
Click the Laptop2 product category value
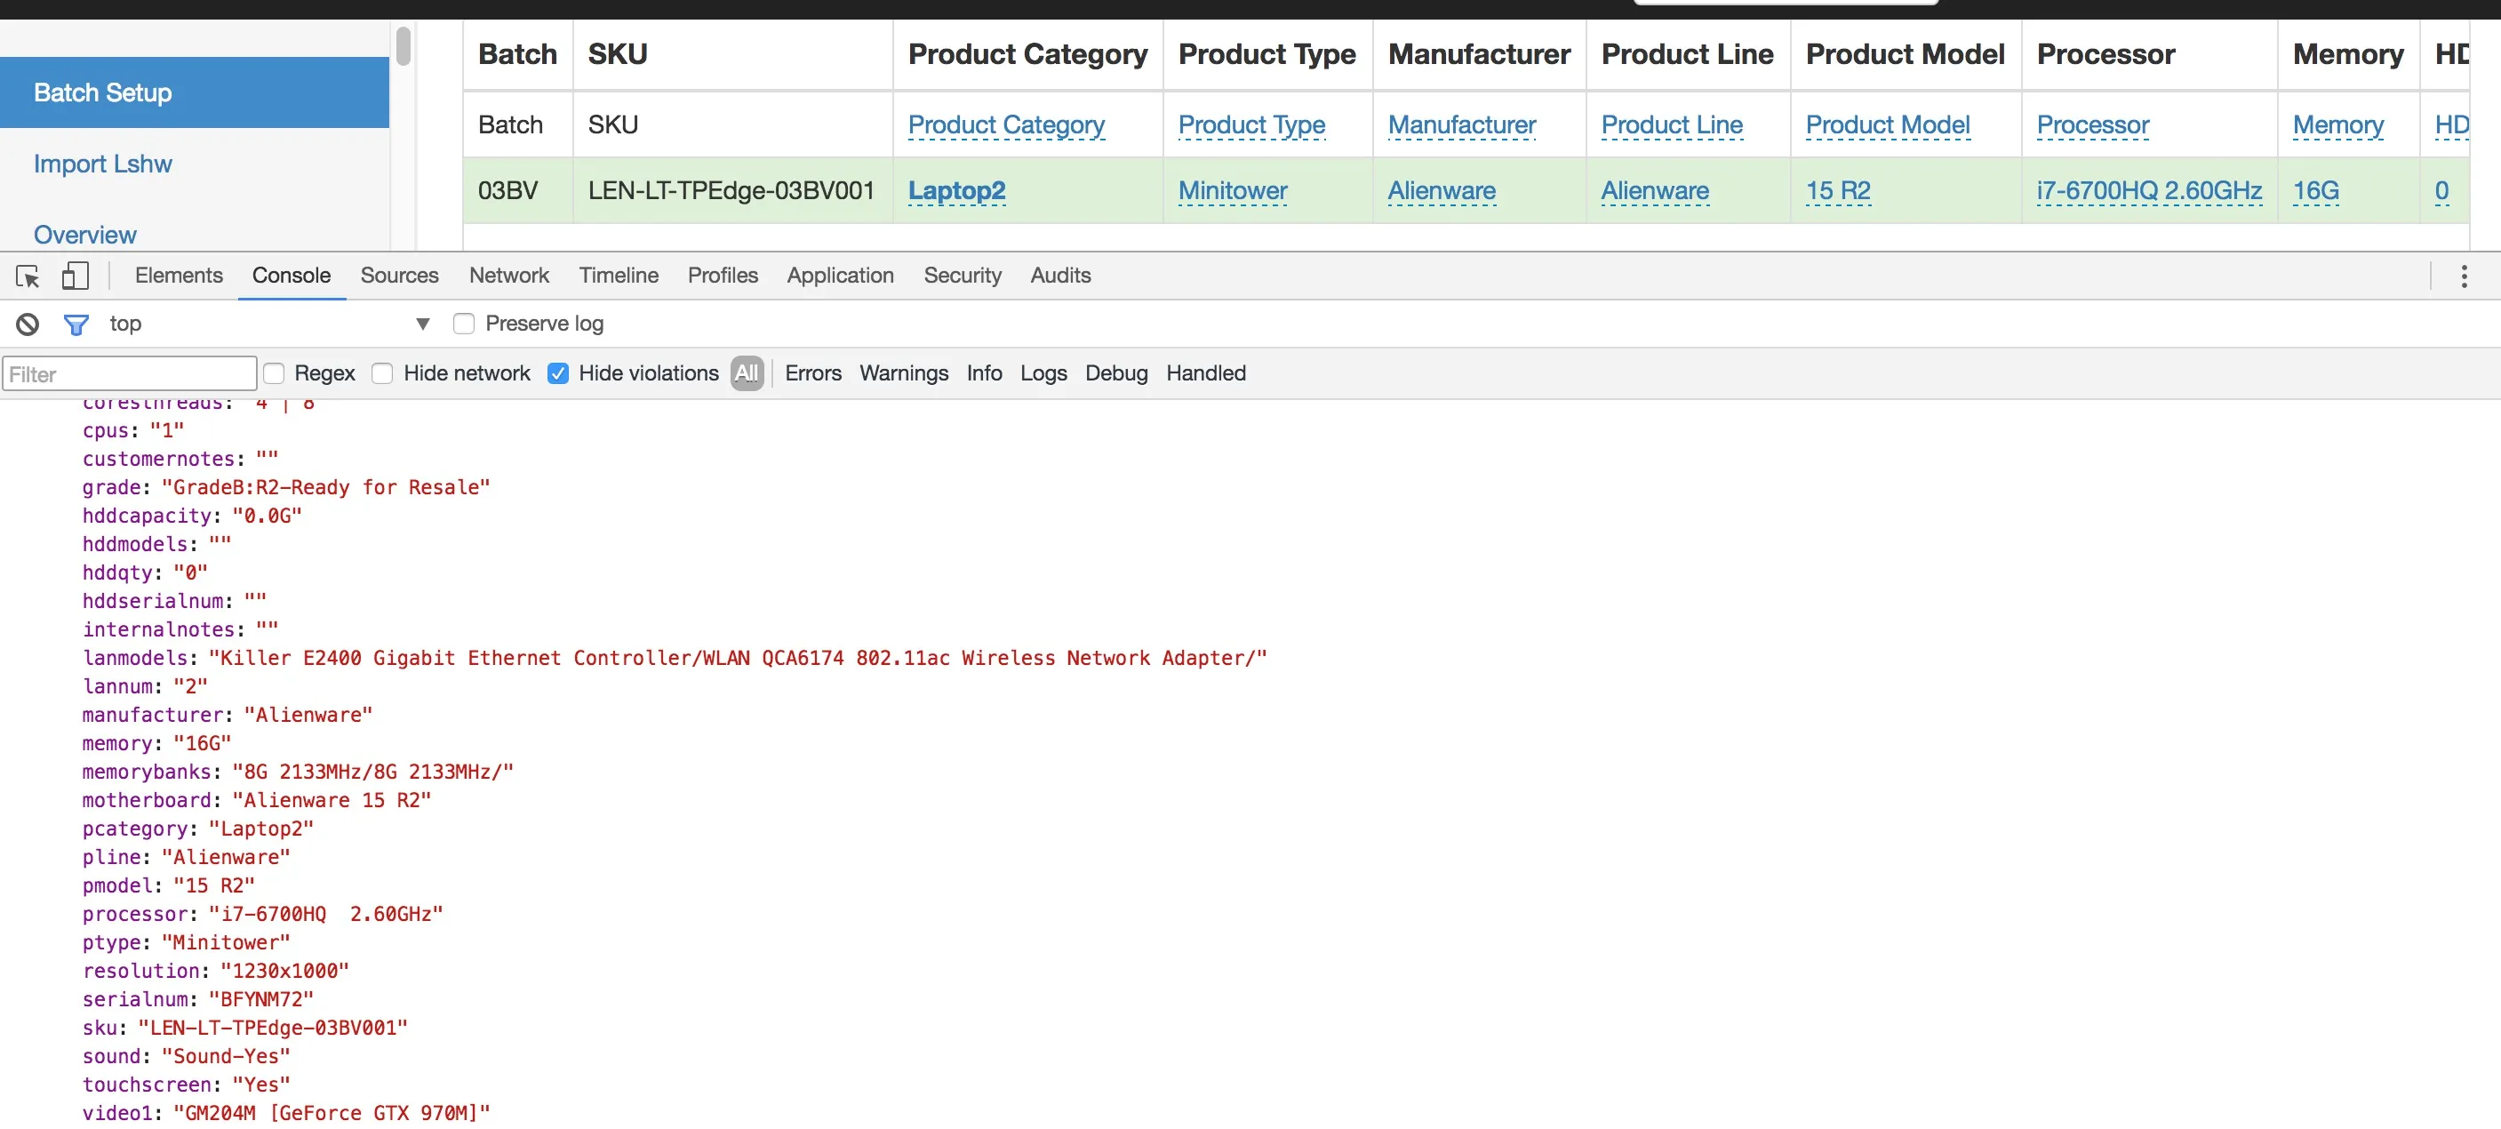pyautogui.click(x=956, y=191)
